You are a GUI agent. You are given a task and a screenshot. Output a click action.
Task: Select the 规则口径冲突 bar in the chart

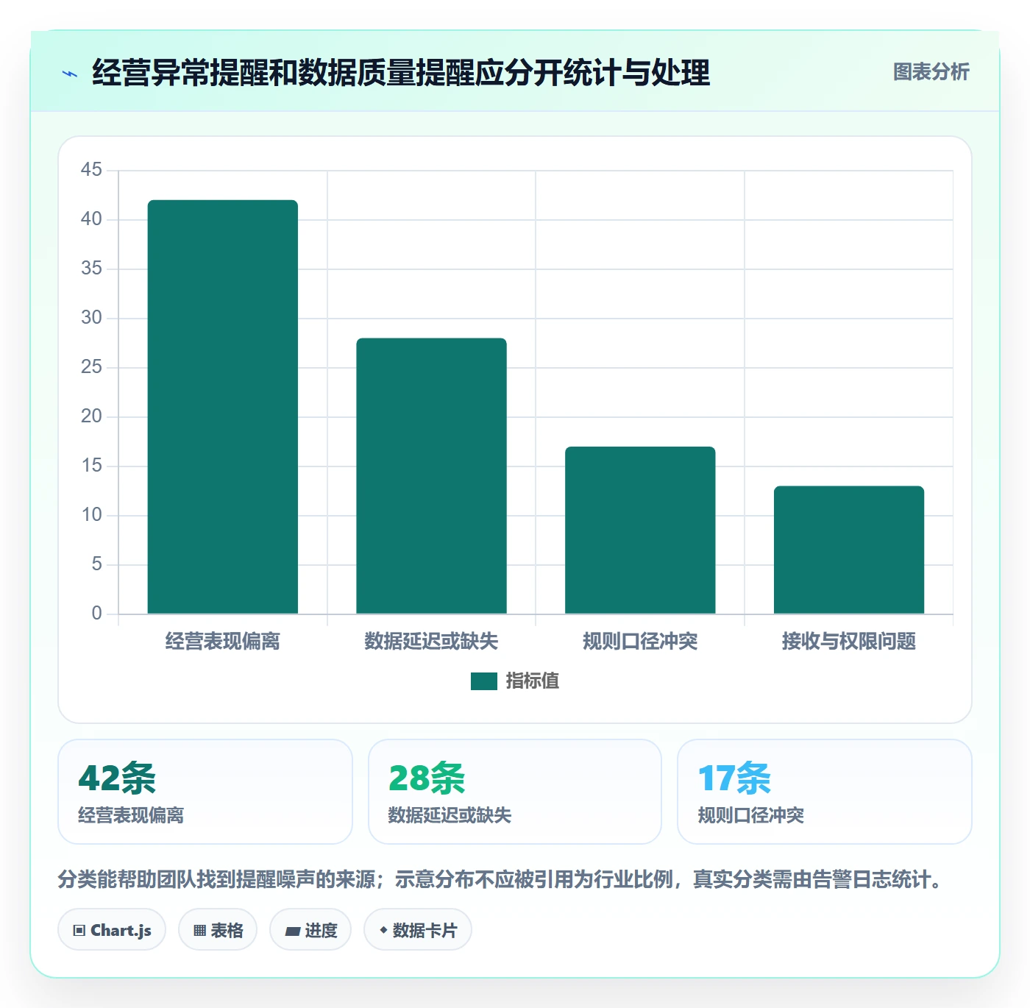pos(640,530)
